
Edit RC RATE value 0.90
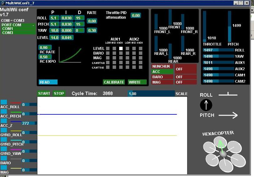coord(45,47)
